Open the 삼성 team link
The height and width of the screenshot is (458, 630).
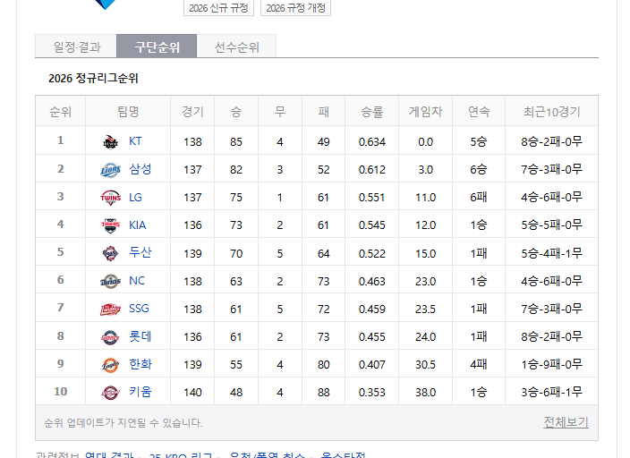tap(140, 169)
